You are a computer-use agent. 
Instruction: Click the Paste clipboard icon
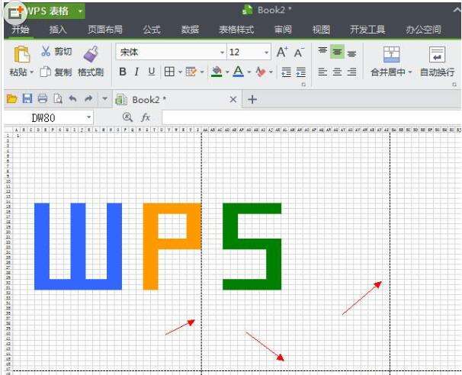tap(22, 55)
